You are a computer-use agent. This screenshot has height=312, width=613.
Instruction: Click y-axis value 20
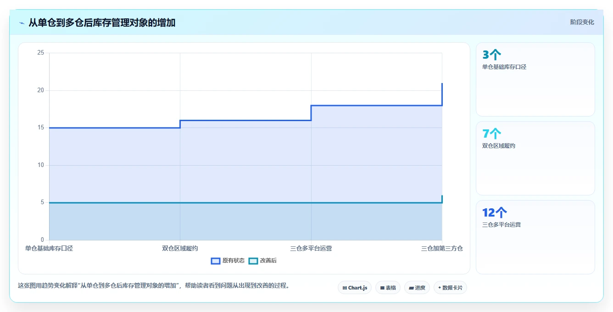pos(41,90)
